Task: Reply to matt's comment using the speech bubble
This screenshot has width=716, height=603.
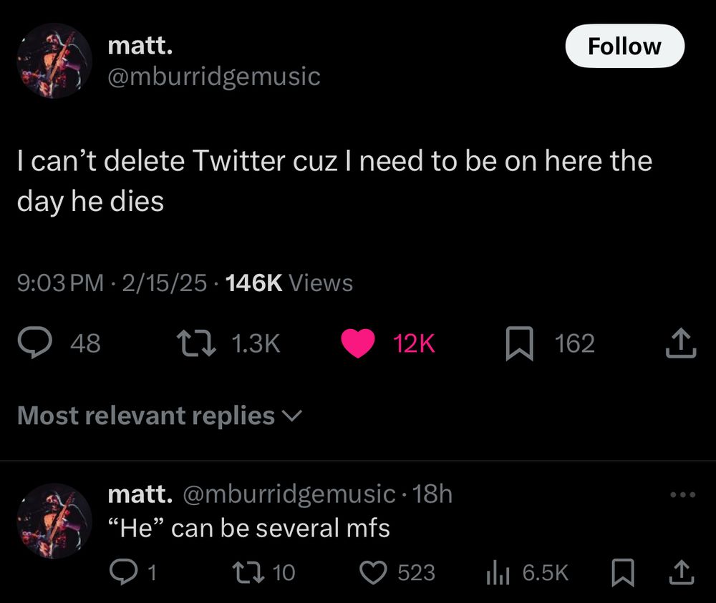Action: coord(123,572)
